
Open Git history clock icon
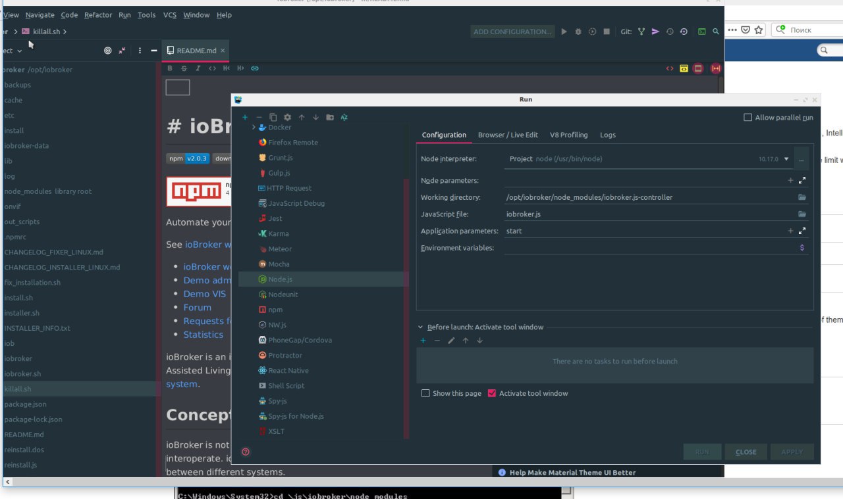point(670,31)
